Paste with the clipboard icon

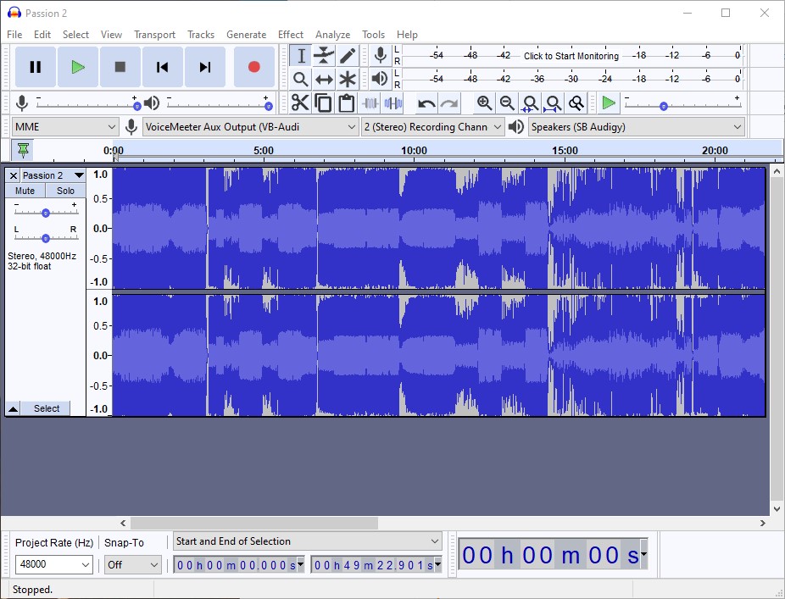tap(347, 103)
